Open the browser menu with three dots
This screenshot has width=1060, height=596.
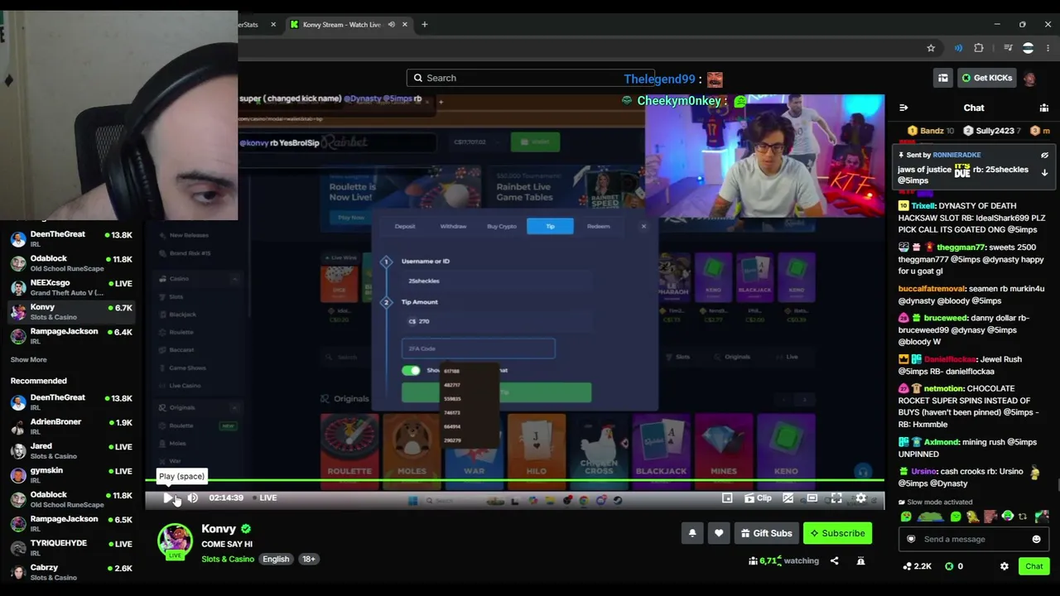(1048, 48)
